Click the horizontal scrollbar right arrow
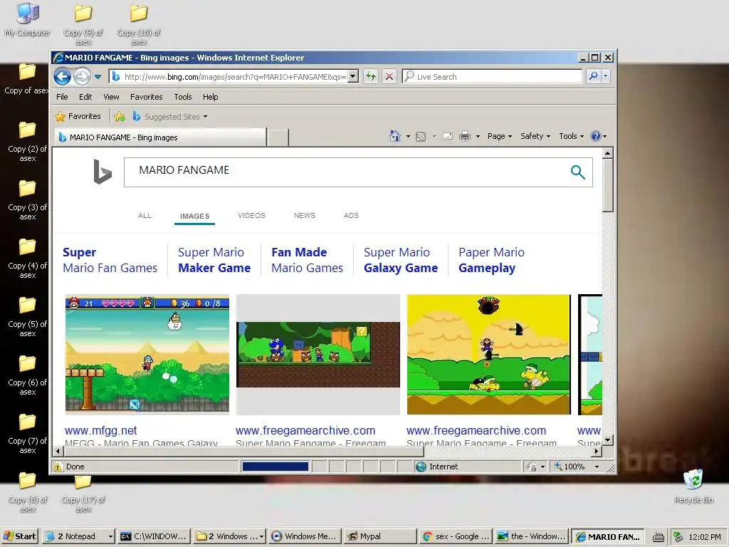 point(597,451)
